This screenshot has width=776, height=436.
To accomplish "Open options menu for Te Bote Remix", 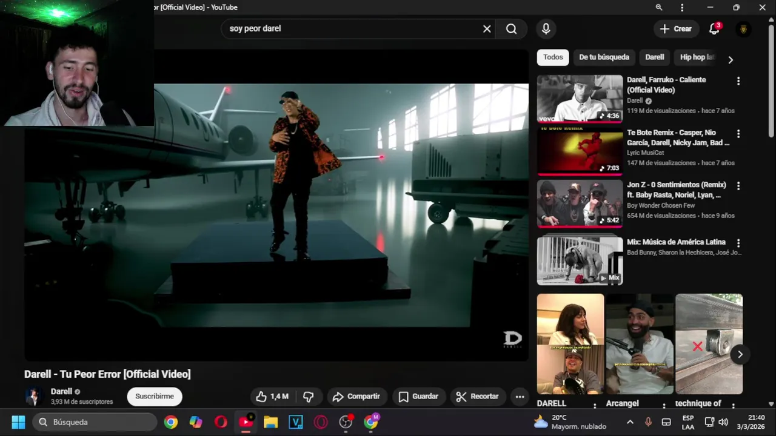I will click(x=738, y=134).
